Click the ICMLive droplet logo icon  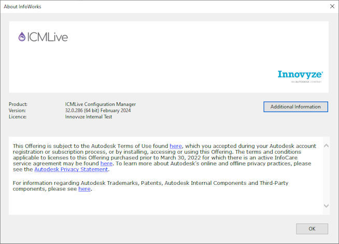pos(22,36)
